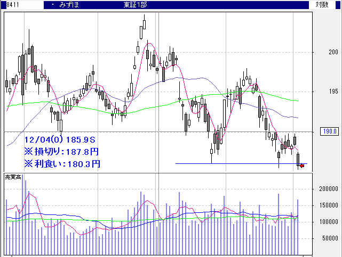Click the 損切り 187.8円 stop-loss text
This screenshot has width=342, height=257.
tap(61, 152)
